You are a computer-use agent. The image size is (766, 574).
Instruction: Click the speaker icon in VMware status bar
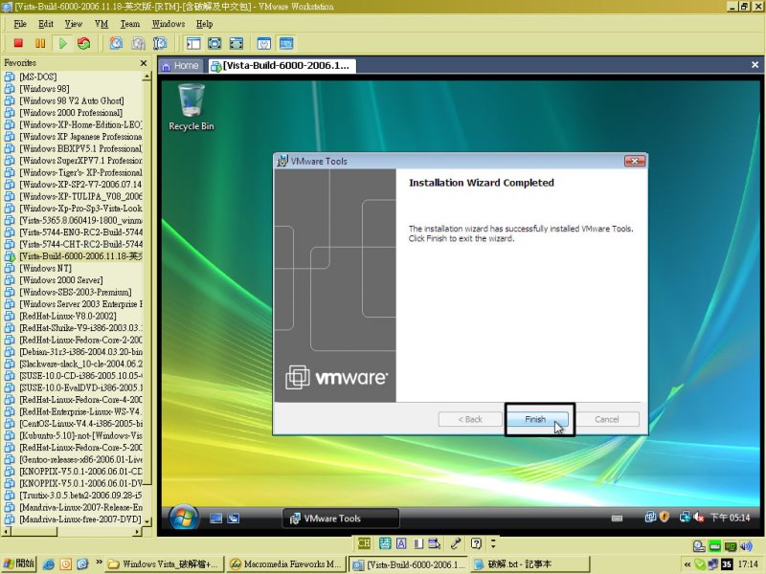click(746, 546)
